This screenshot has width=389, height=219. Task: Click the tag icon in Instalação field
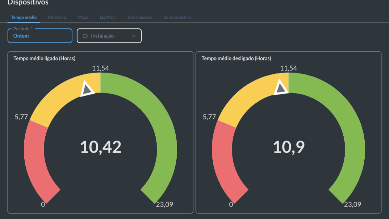pos(85,36)
